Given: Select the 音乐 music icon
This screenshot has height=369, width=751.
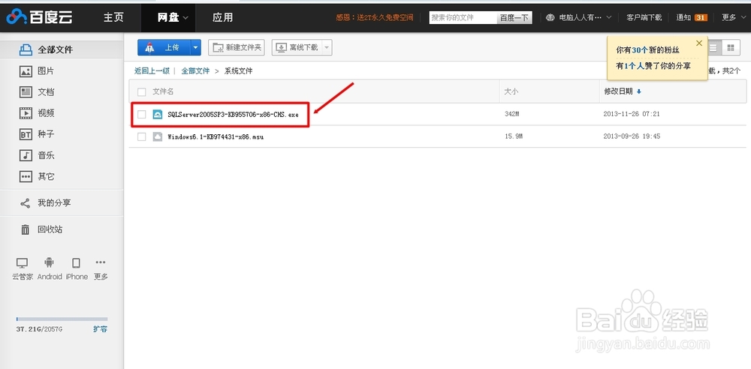Looking at the screenshot, I should click(26, 155).
